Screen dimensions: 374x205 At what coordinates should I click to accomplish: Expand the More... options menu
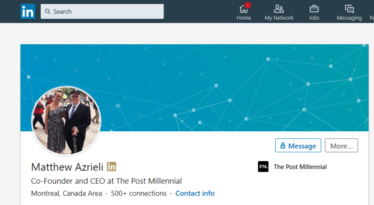tap(341, 145)
